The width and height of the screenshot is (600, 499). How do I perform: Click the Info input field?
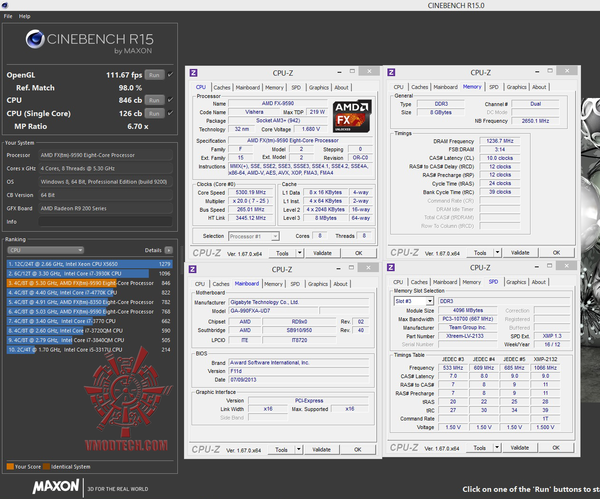coord(106,222)
